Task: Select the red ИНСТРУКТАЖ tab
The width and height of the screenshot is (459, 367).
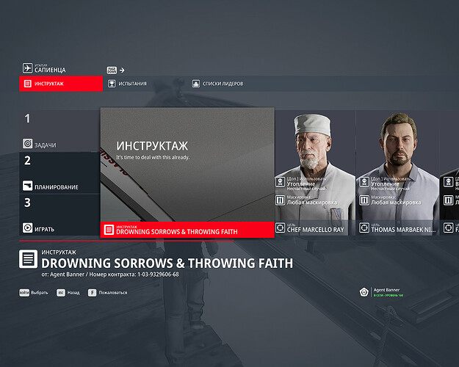Action: pos(61,84)
